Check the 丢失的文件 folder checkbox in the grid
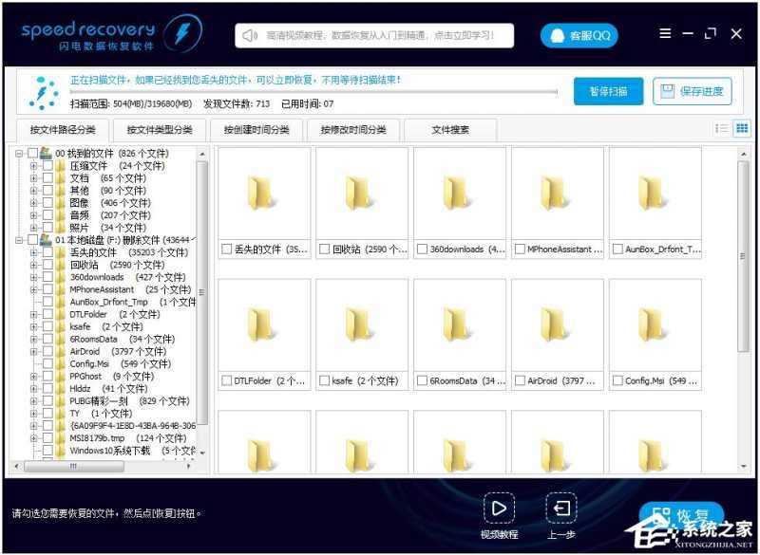Image resolution: width=760 pixels, height=555 pixels. click(227, 249)
